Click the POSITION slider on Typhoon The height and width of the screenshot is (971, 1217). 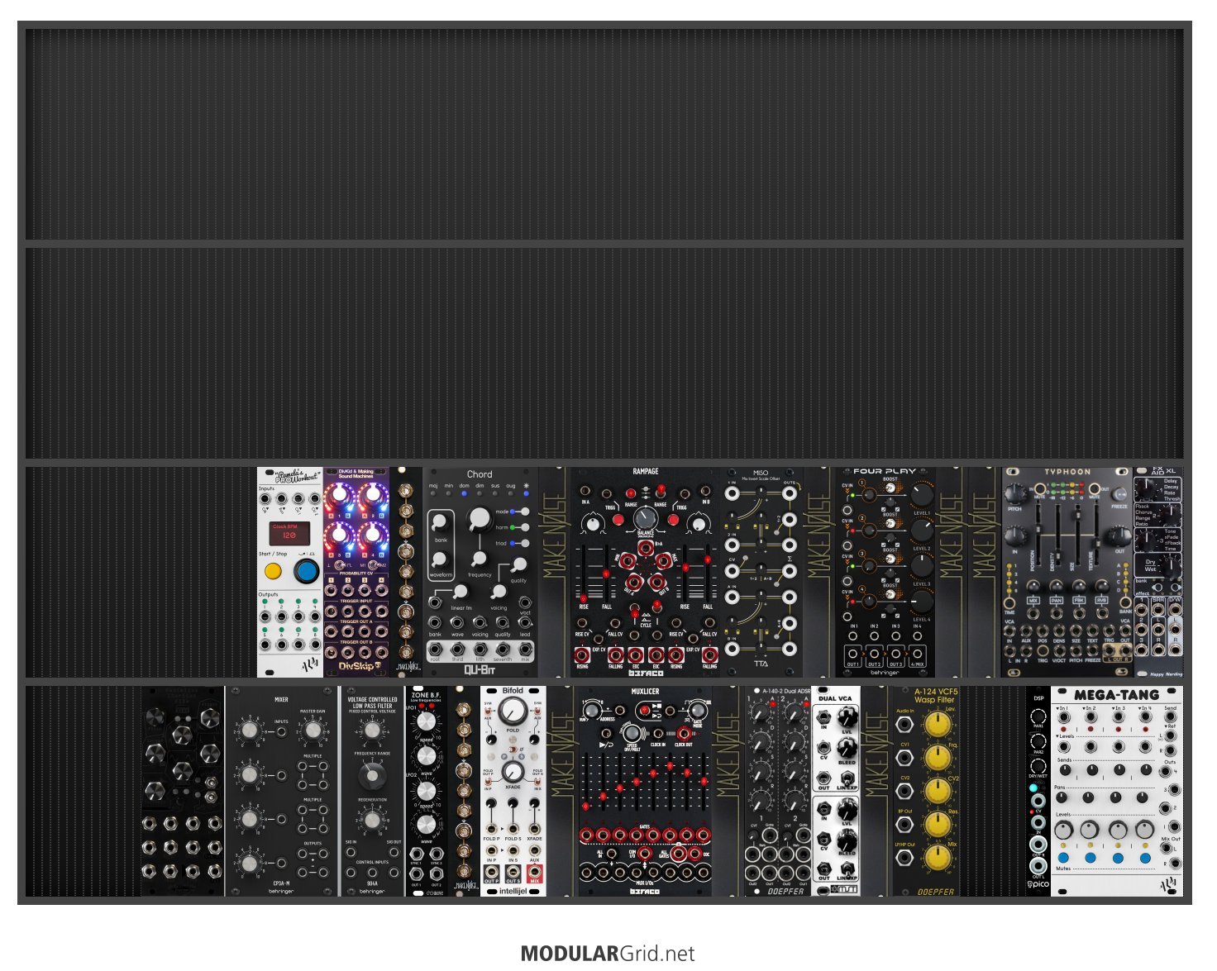pos(1039,537)
